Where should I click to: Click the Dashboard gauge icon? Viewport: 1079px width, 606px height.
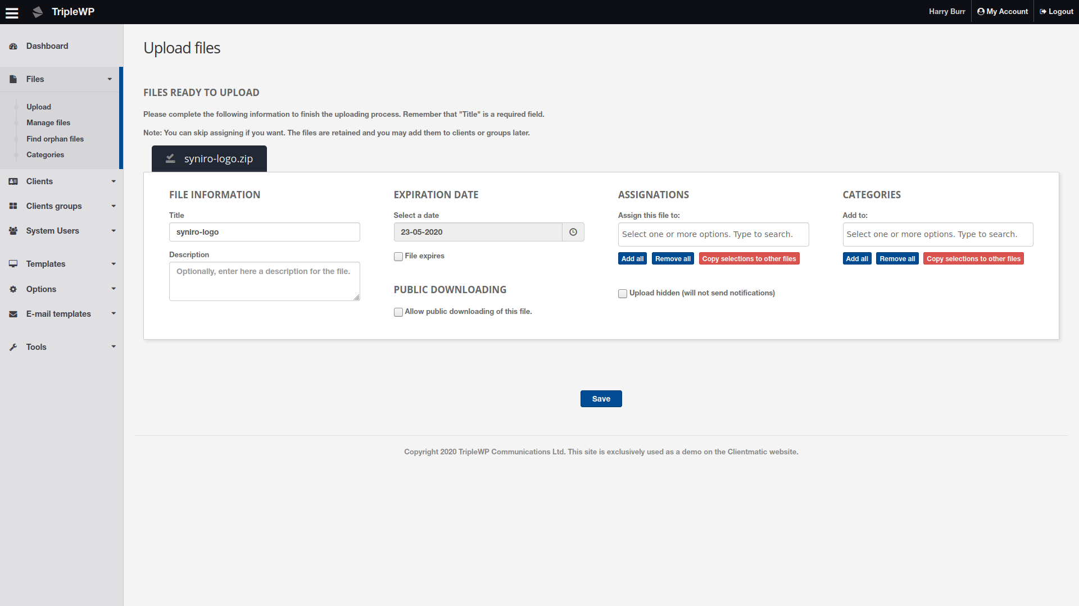click(13, 46)
